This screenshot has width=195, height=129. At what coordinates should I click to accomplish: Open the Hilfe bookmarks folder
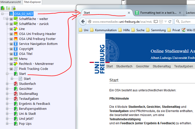(124, 30)
